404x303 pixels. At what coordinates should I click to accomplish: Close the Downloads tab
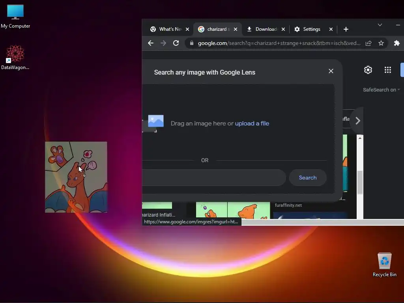tap(283, 29)
